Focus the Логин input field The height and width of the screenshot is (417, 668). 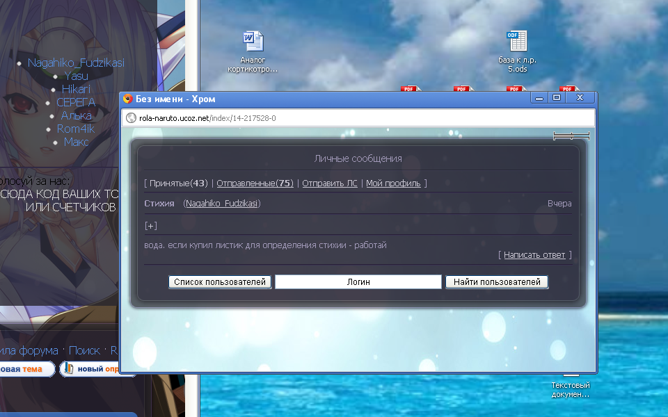tap(358, 281)
